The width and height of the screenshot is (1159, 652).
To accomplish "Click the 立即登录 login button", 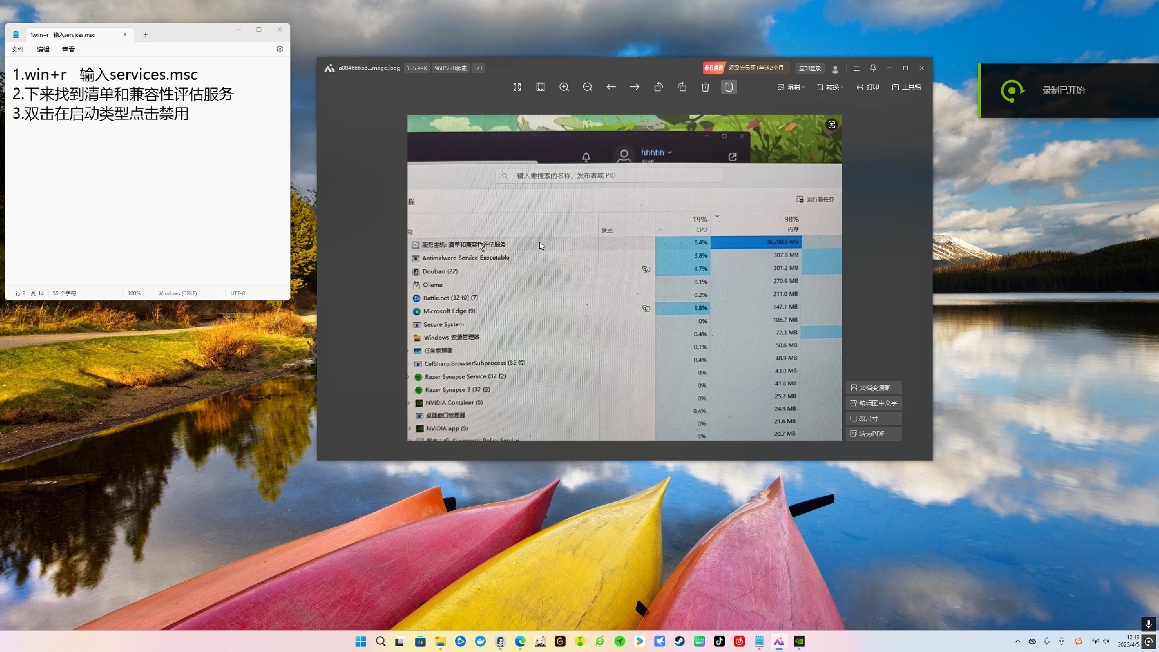I will [x=809, y=68].
